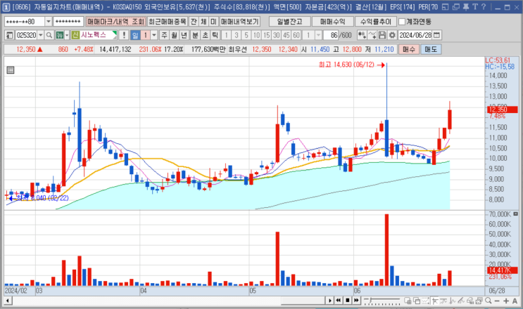Click the duplicate window icon in title bar
Image resolution: width=523 pixels, height=309 pixels.
(x=456, y=6)
